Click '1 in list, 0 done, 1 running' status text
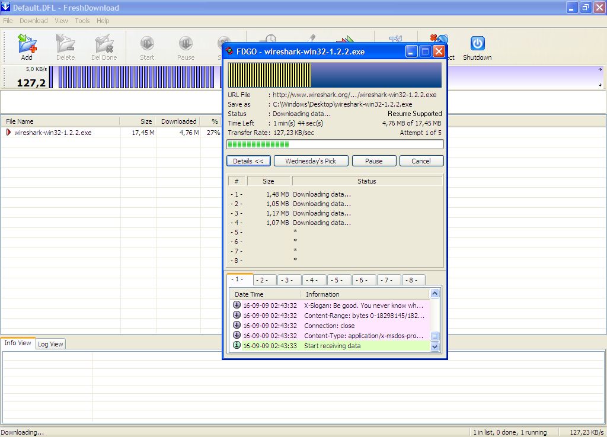The image size is (607, 437). point(510,432)
